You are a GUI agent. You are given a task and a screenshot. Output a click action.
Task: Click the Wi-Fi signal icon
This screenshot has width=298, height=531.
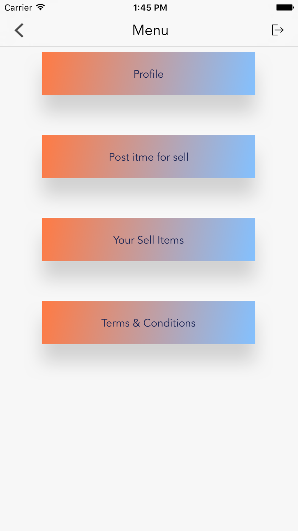[41, 7]
